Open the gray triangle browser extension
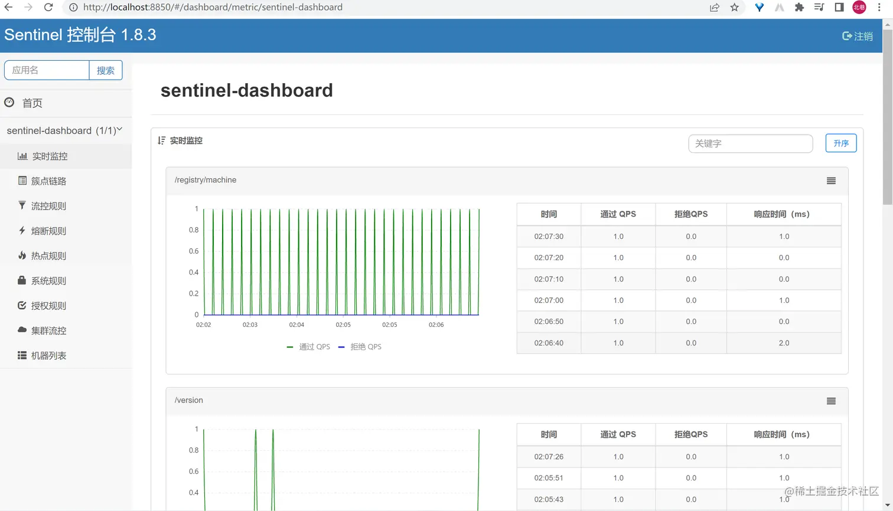 click(x=780, y=7)
